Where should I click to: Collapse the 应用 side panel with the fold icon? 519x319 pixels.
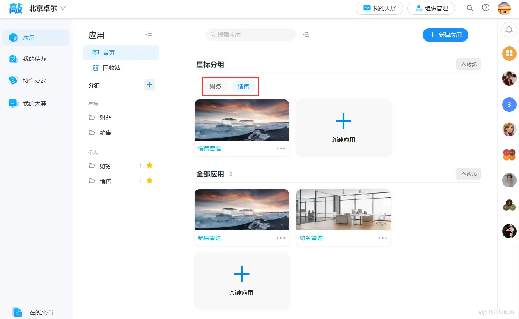[149, 35]
